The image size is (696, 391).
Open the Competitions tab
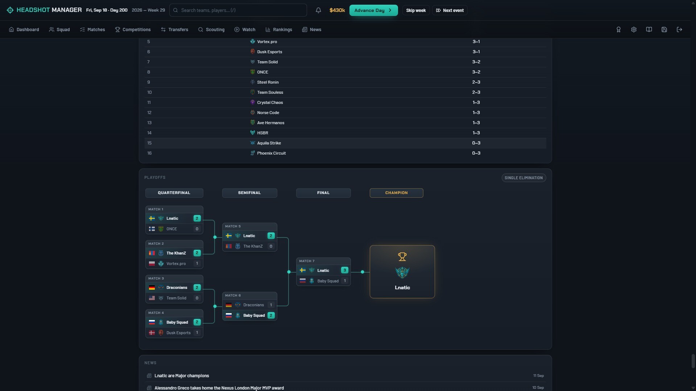(133, 30)
